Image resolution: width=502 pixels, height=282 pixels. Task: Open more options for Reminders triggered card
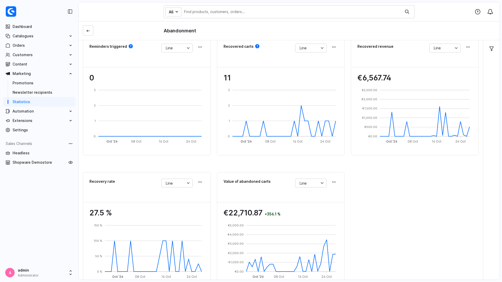200,47
